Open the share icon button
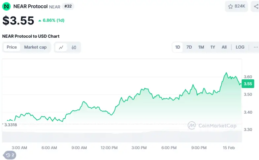259x160 pixels. [256, 7]
